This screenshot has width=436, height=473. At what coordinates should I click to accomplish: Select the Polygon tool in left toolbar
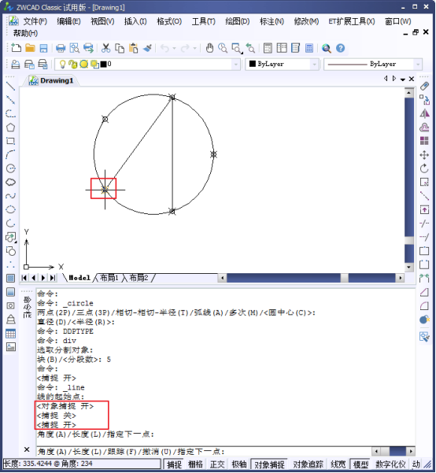tap(10, 127)
